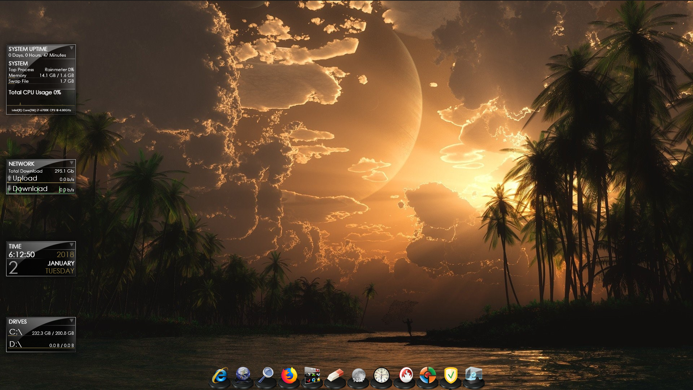Toggle the Network widget corner arrow

tap(71, 163)
